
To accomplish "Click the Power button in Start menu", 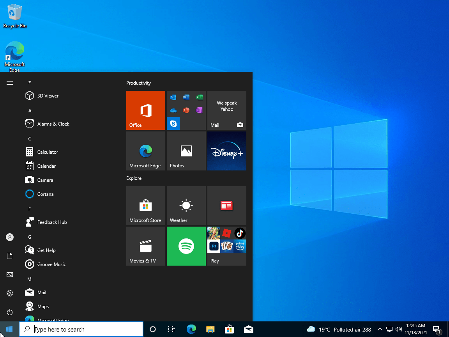I will pyautogui.click(x=9, y=312).
